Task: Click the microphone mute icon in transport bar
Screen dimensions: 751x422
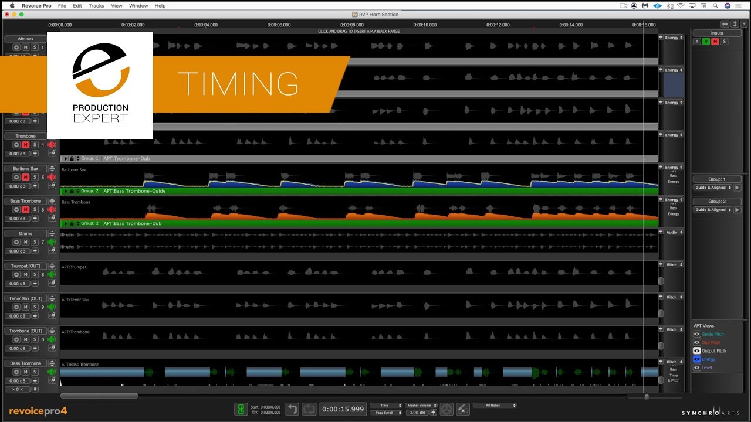Action: click(463, 409)
